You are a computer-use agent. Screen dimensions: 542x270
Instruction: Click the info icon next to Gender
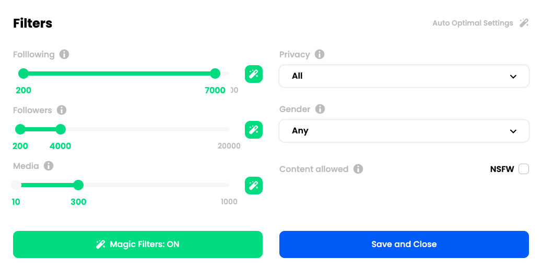point(320,109)
